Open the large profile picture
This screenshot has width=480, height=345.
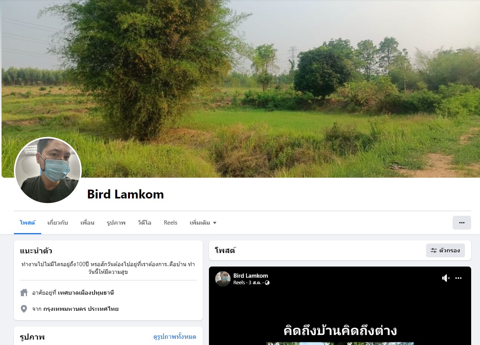(48, 171)
